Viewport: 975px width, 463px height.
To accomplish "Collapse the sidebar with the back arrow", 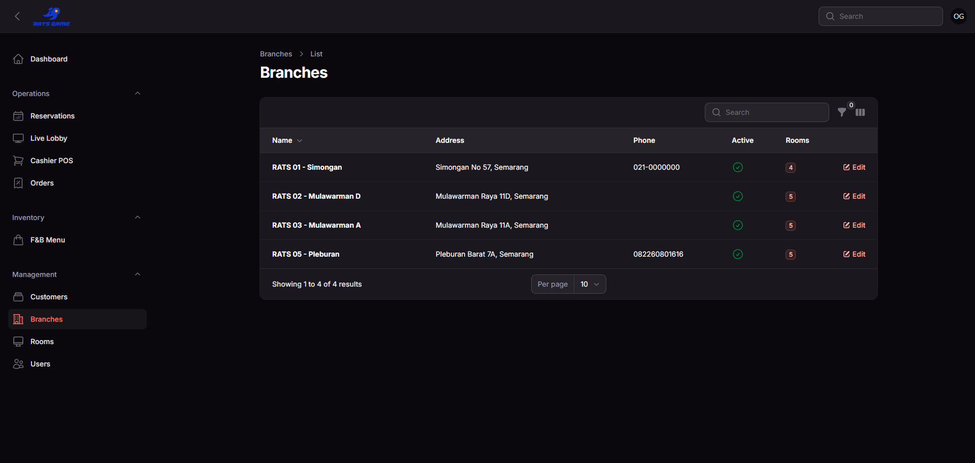I will pyautogui.click(x=18, y=16).
